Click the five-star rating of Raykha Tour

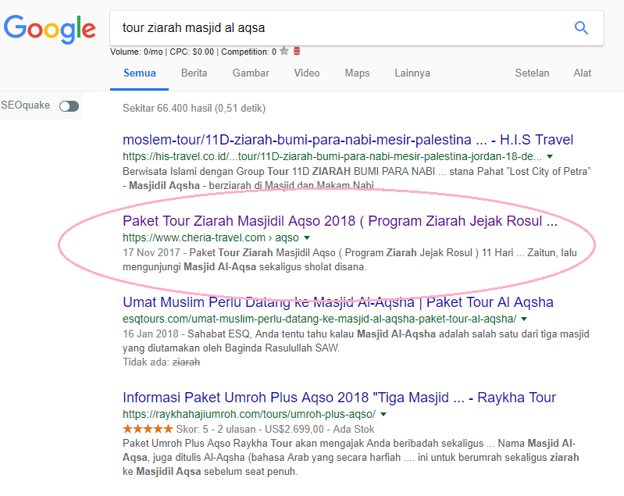[x=148, y=429]
